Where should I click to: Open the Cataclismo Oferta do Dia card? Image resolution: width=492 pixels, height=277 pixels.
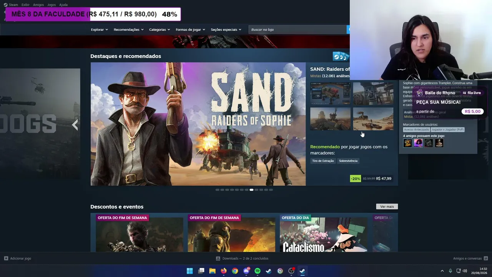pos(323,233)
